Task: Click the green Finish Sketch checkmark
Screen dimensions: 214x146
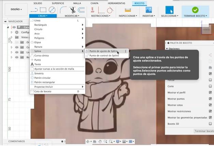Action: click(x=195, y=10)
